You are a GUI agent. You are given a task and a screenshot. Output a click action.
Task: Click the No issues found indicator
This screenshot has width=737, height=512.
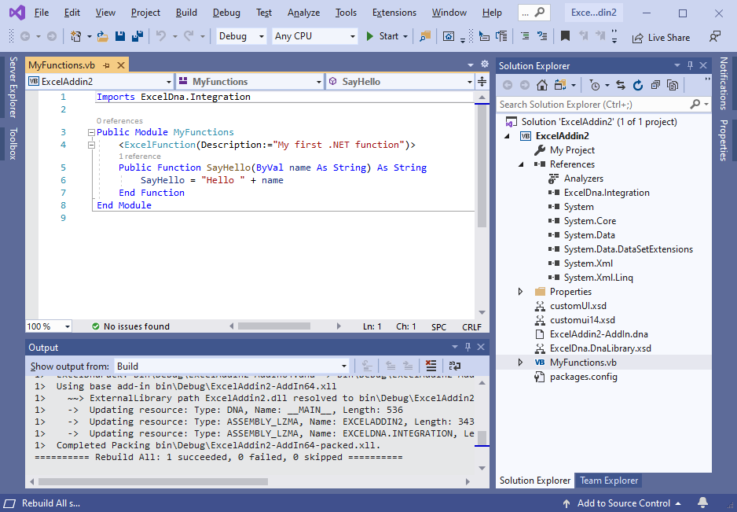coord(130,326)
